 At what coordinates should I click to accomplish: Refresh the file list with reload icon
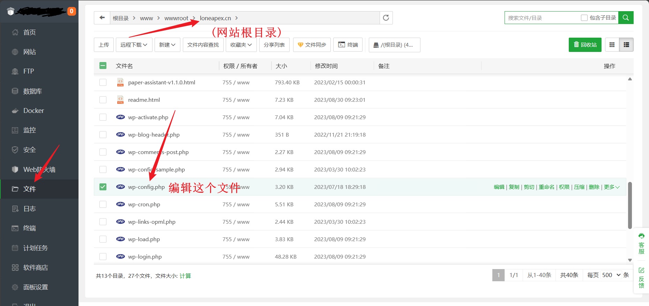point(386,18)
